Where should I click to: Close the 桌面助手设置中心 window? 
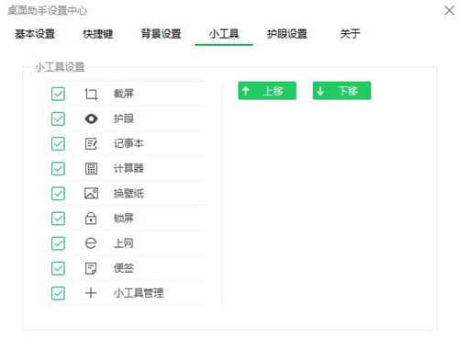click(449, 11)
